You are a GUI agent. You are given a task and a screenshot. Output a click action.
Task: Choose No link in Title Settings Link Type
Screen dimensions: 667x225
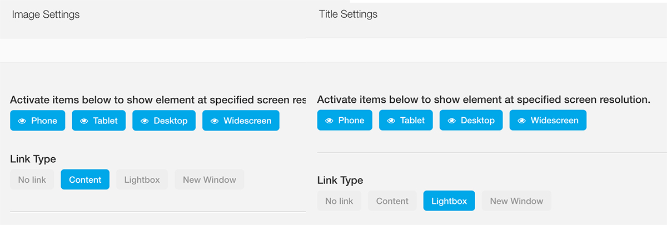[x=339, y=201]
